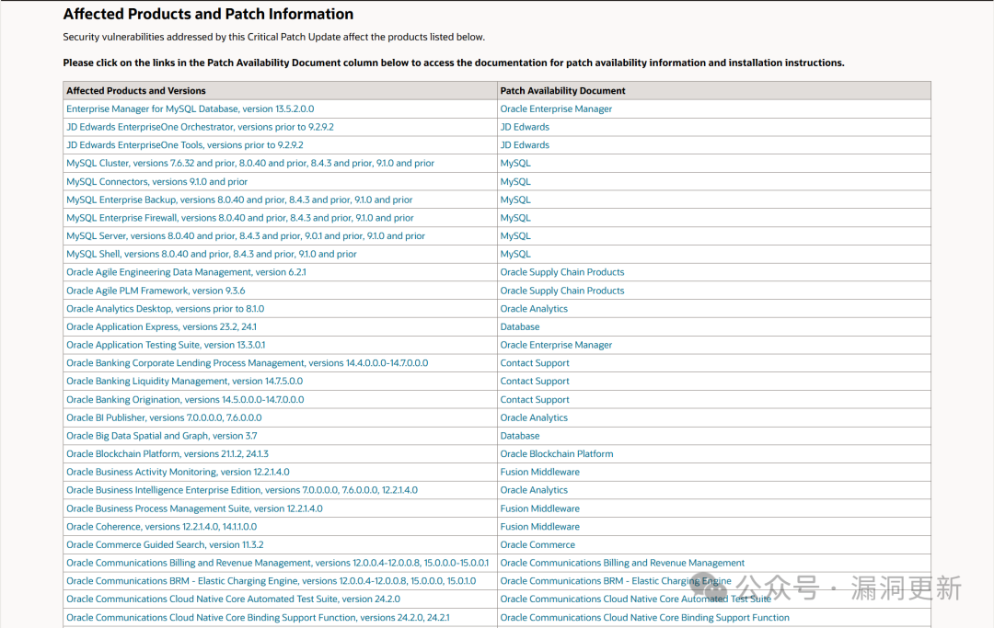Open MySQL Cluster versions link
This screenshot has height=628, width=994.
(250, 164)
